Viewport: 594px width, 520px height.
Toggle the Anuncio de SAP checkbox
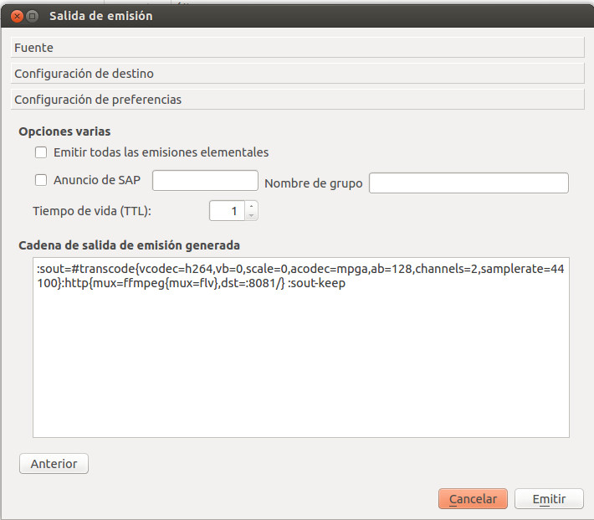point(41,180)
